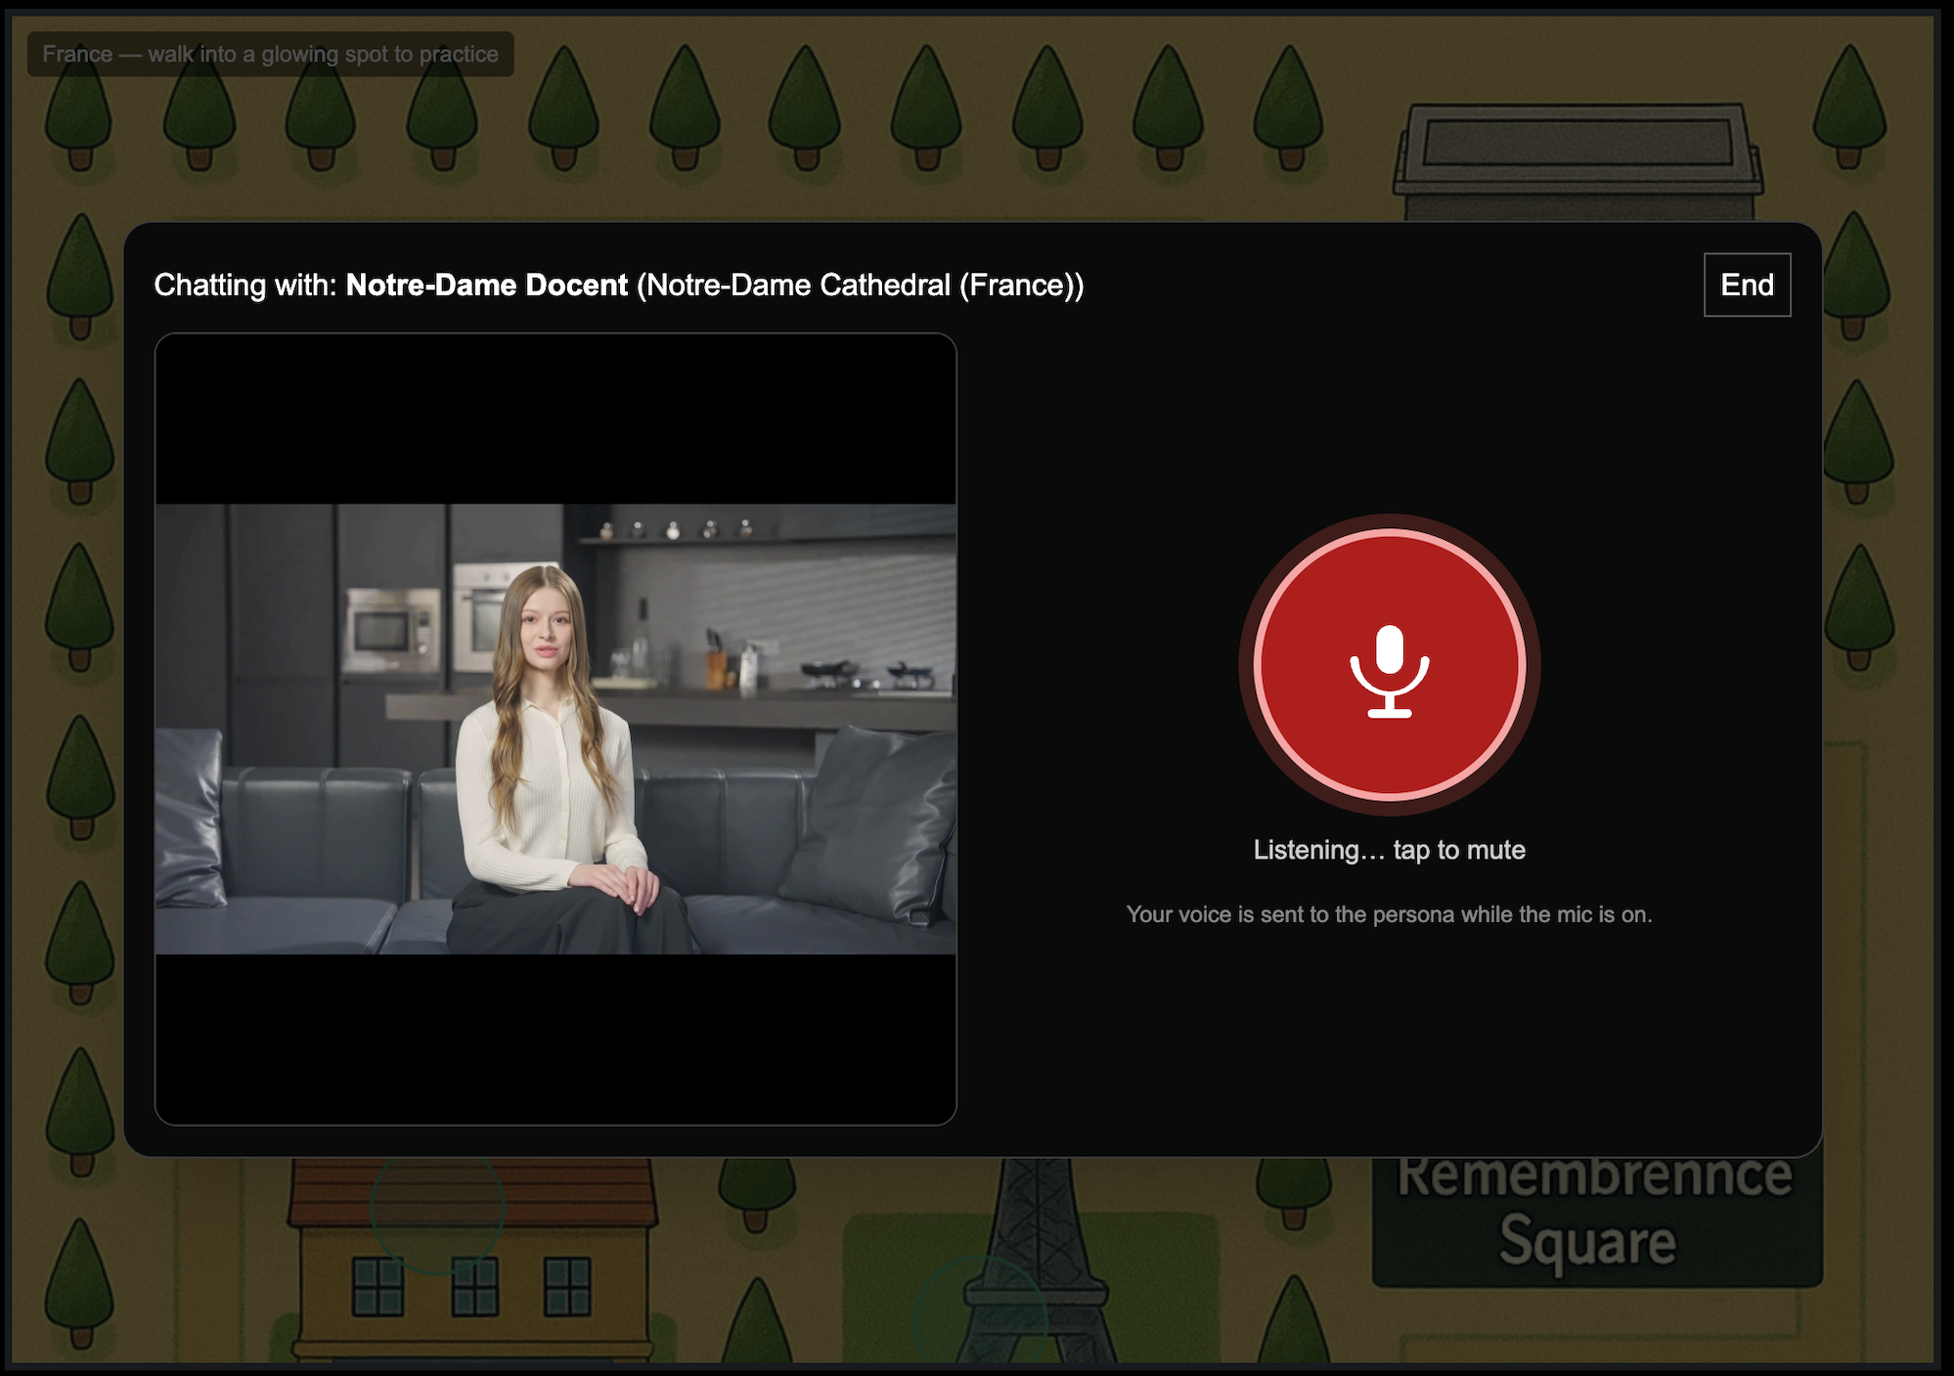Image resolution: width=1954 pixels, height=1376 pixels.
Task: Click the docent avatar's face
Action: pos(548,631)
